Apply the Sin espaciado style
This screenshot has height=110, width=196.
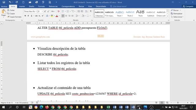(109, 13)
